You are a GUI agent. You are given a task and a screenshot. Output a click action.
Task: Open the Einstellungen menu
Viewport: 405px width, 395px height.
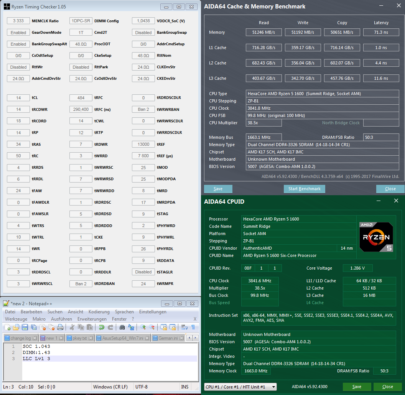coord(153,312)
